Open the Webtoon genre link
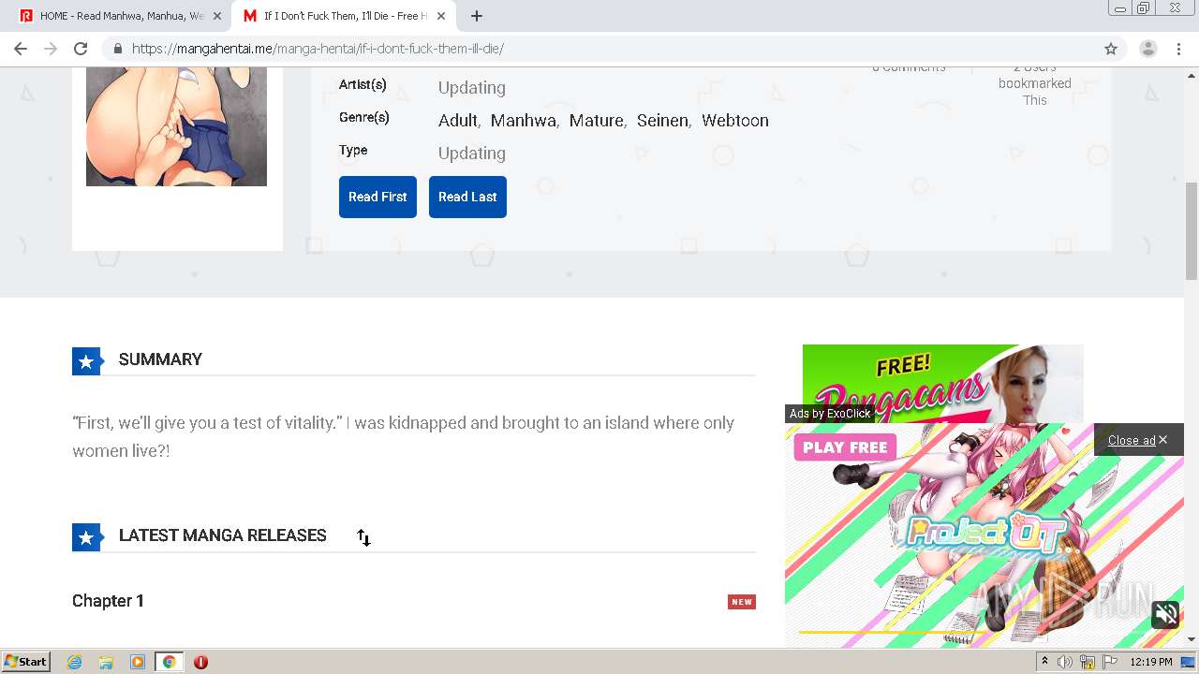 click(x=735, y=121)
